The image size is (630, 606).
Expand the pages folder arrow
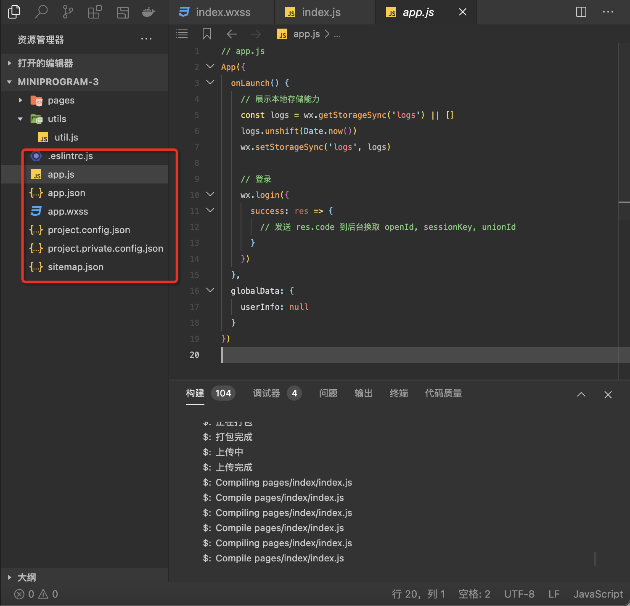[x=20, y=100]
